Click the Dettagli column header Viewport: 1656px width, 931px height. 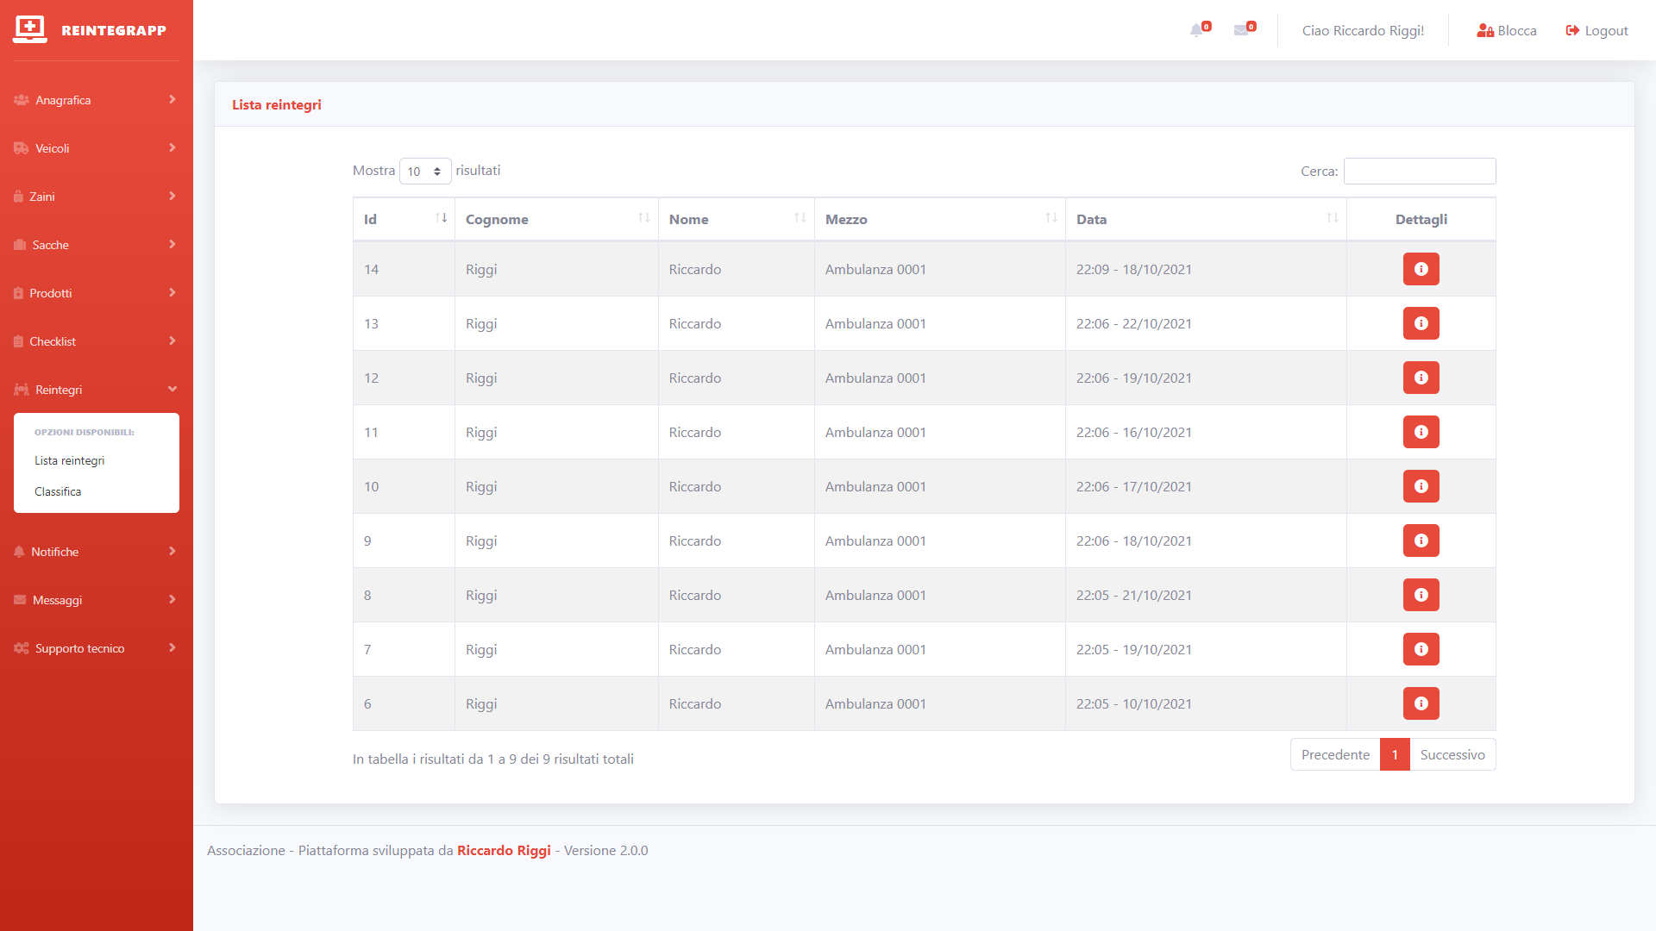pyautogui.click(x=1421, y=219)
